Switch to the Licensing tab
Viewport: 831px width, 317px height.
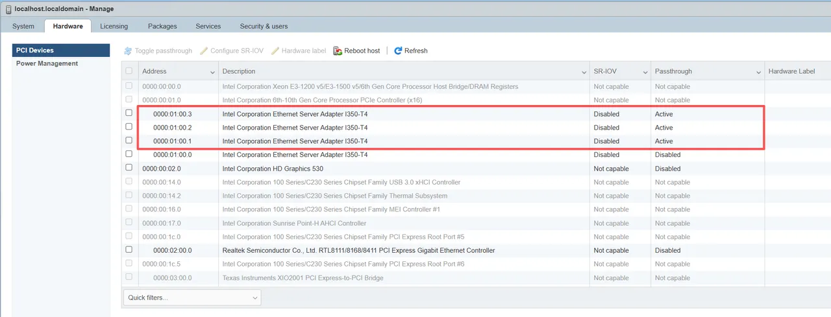tap(114, 26)
